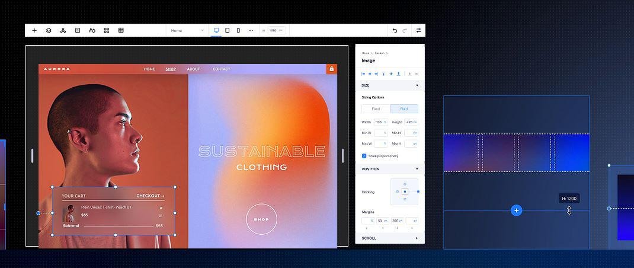Click the section height resize cursor handle
Screen dimensions: 634x268
pos(569,210)
